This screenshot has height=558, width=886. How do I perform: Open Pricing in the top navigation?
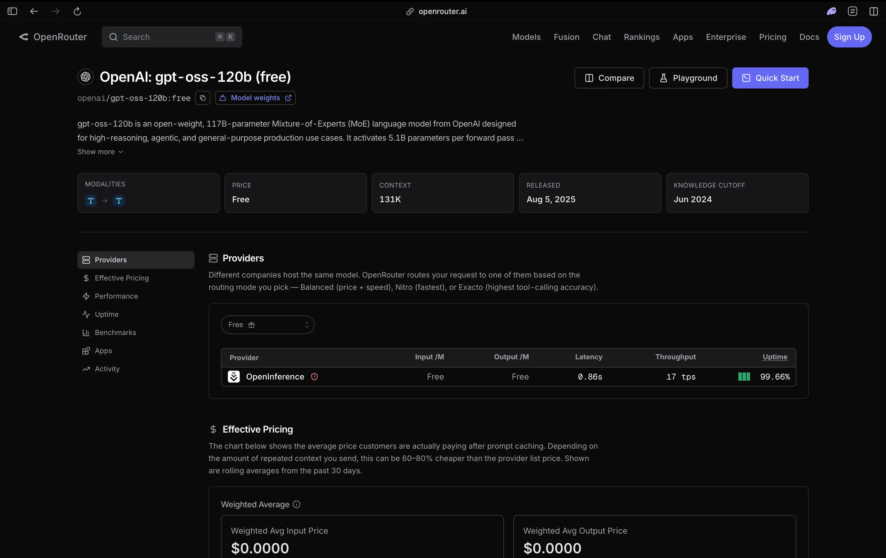tap(773, 37)
